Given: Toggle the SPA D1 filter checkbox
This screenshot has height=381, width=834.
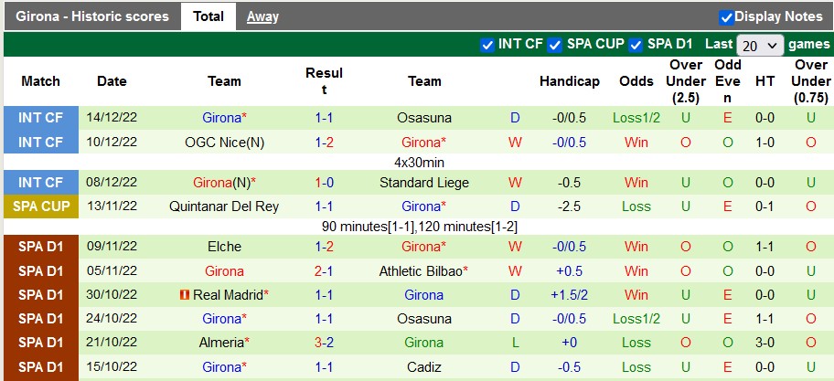Looking at the screenshot, I should 636,44.
